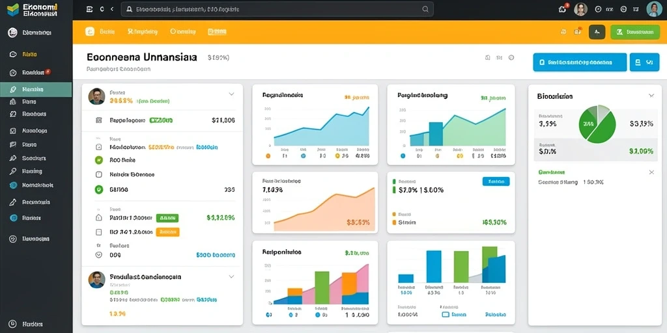Open the hamburger menu in top bar

89,8
